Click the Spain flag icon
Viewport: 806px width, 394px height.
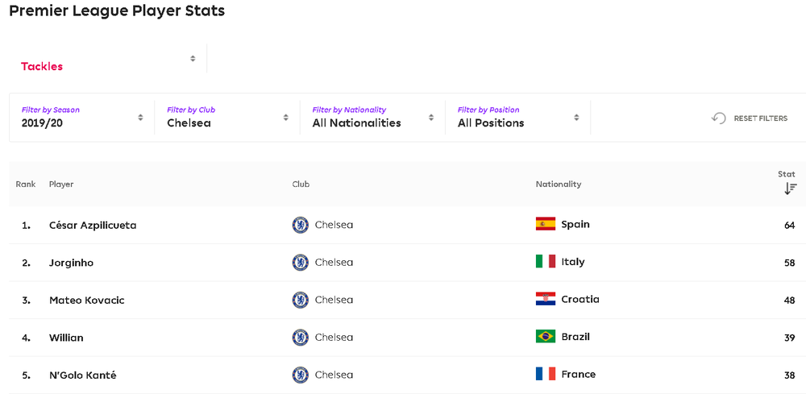546,224
